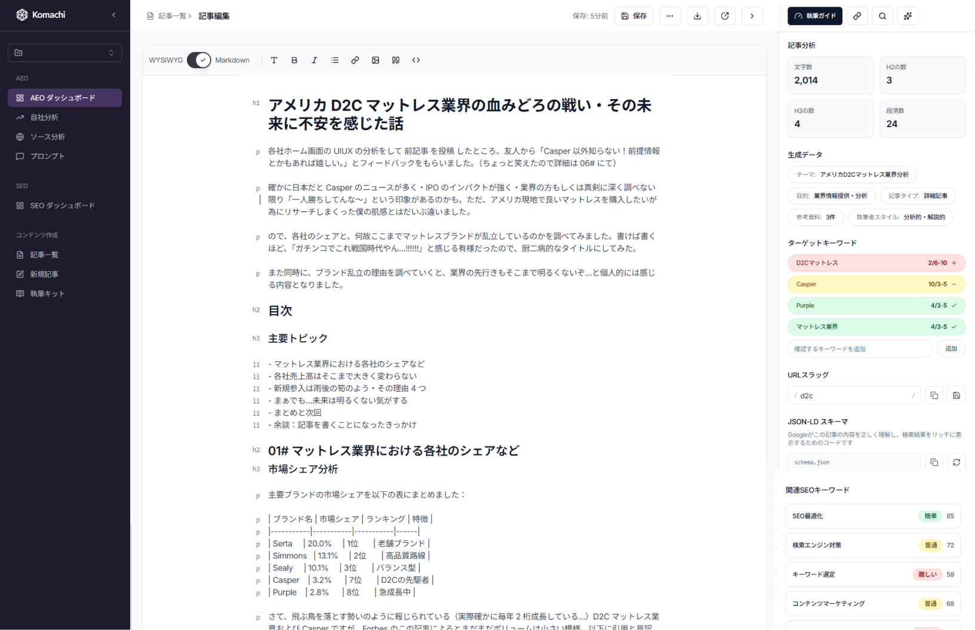Collapse the sidebar with the left chevron
Image resolution: width=975 pixels, height=630 pixels.
click(x=114, y=15)
